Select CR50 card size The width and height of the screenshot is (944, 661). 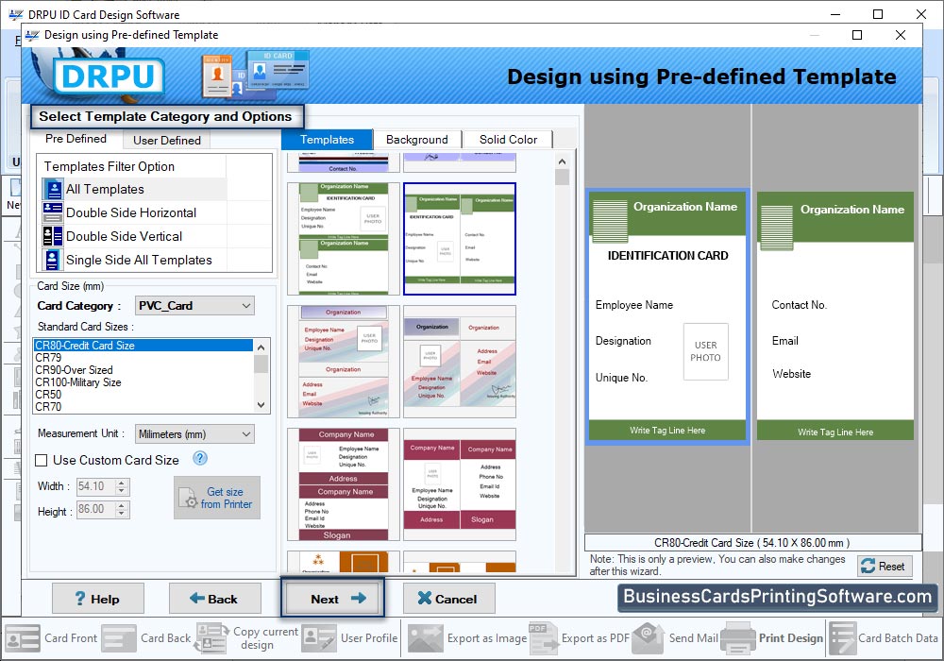[143, 395]
